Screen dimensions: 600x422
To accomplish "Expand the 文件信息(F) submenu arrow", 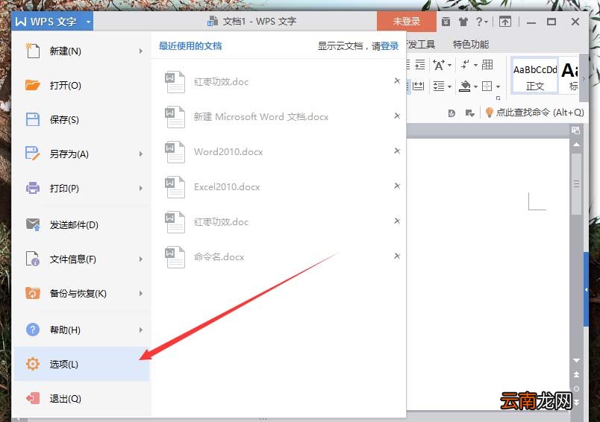I will [141, 259].
